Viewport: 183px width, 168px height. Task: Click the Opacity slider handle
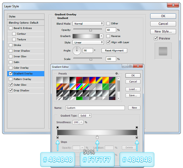[x=90, y=30]
